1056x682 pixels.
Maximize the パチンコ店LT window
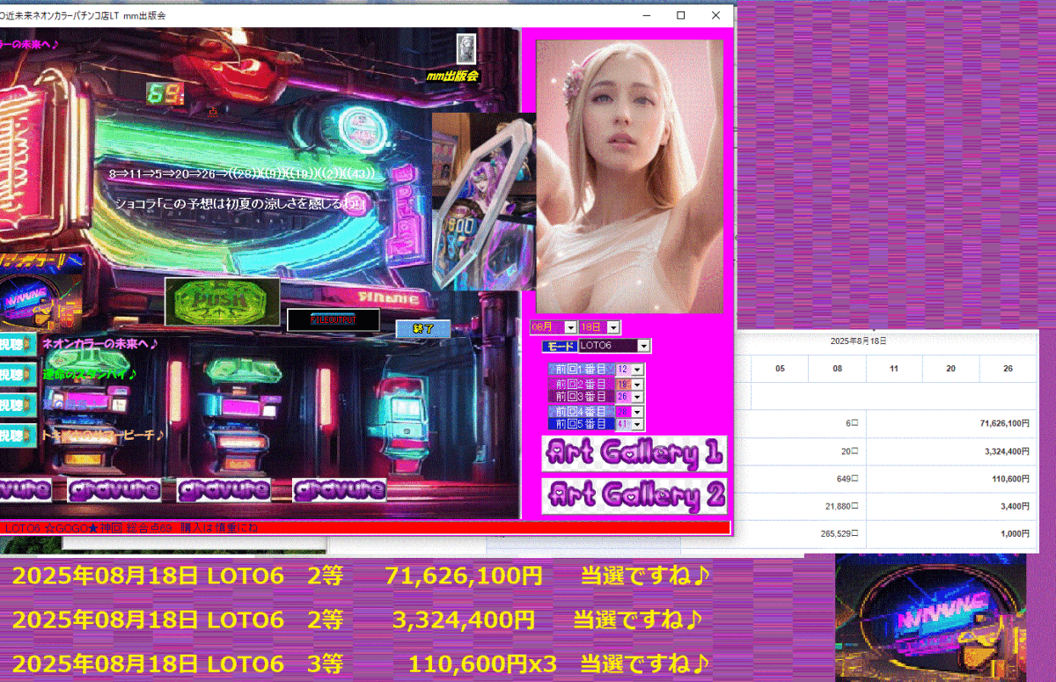681,15
